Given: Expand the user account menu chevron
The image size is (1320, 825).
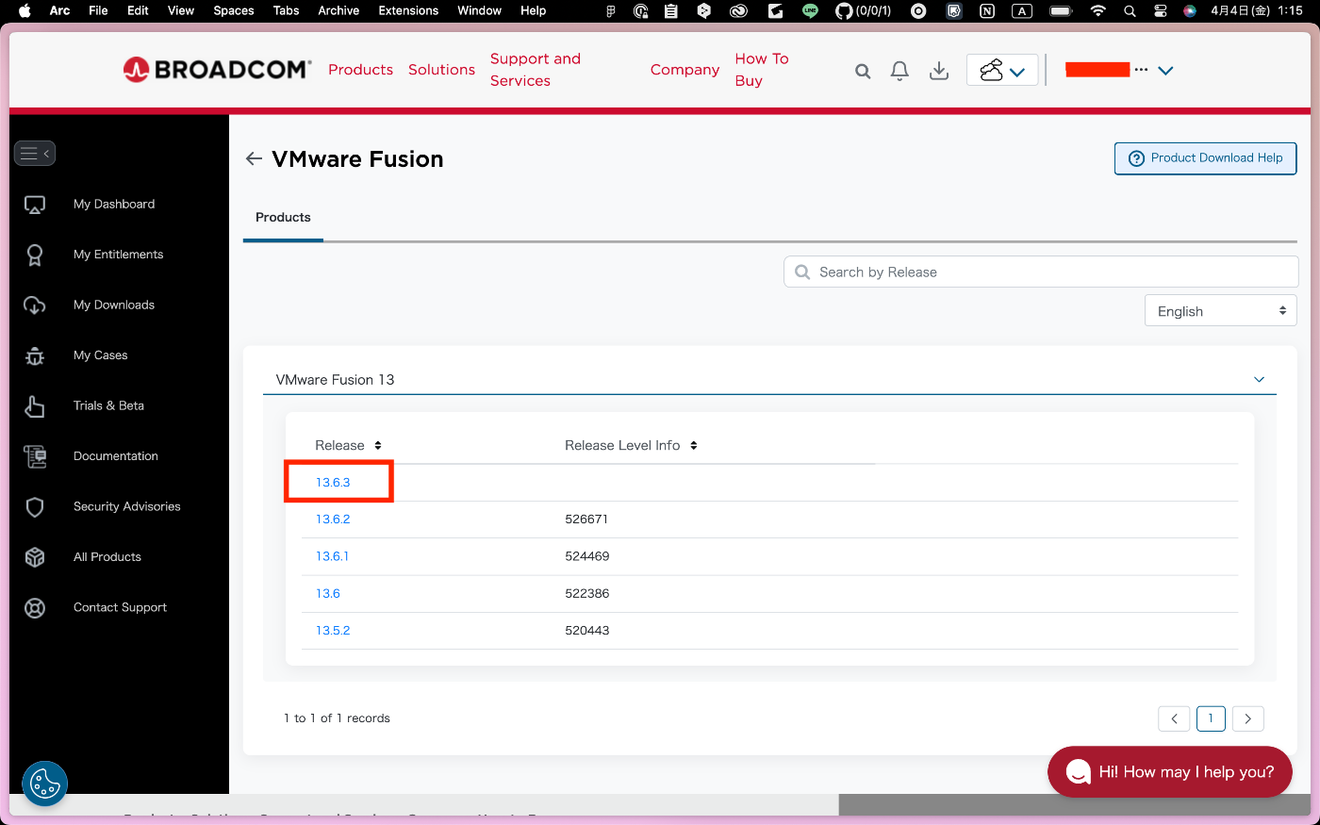Looking at the screenshot, I should [1165, 71].
